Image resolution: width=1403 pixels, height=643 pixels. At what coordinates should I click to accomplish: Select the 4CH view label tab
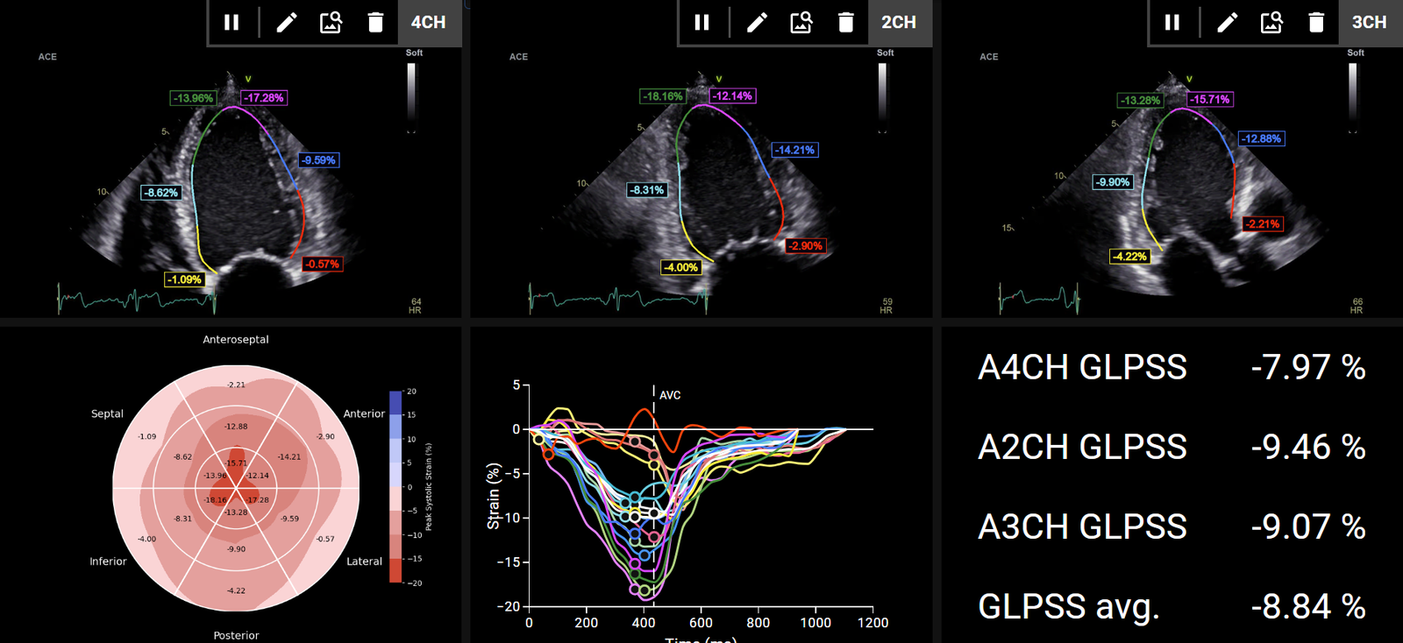429,23
